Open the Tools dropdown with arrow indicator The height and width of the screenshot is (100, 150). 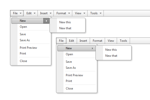click(96, 13)
